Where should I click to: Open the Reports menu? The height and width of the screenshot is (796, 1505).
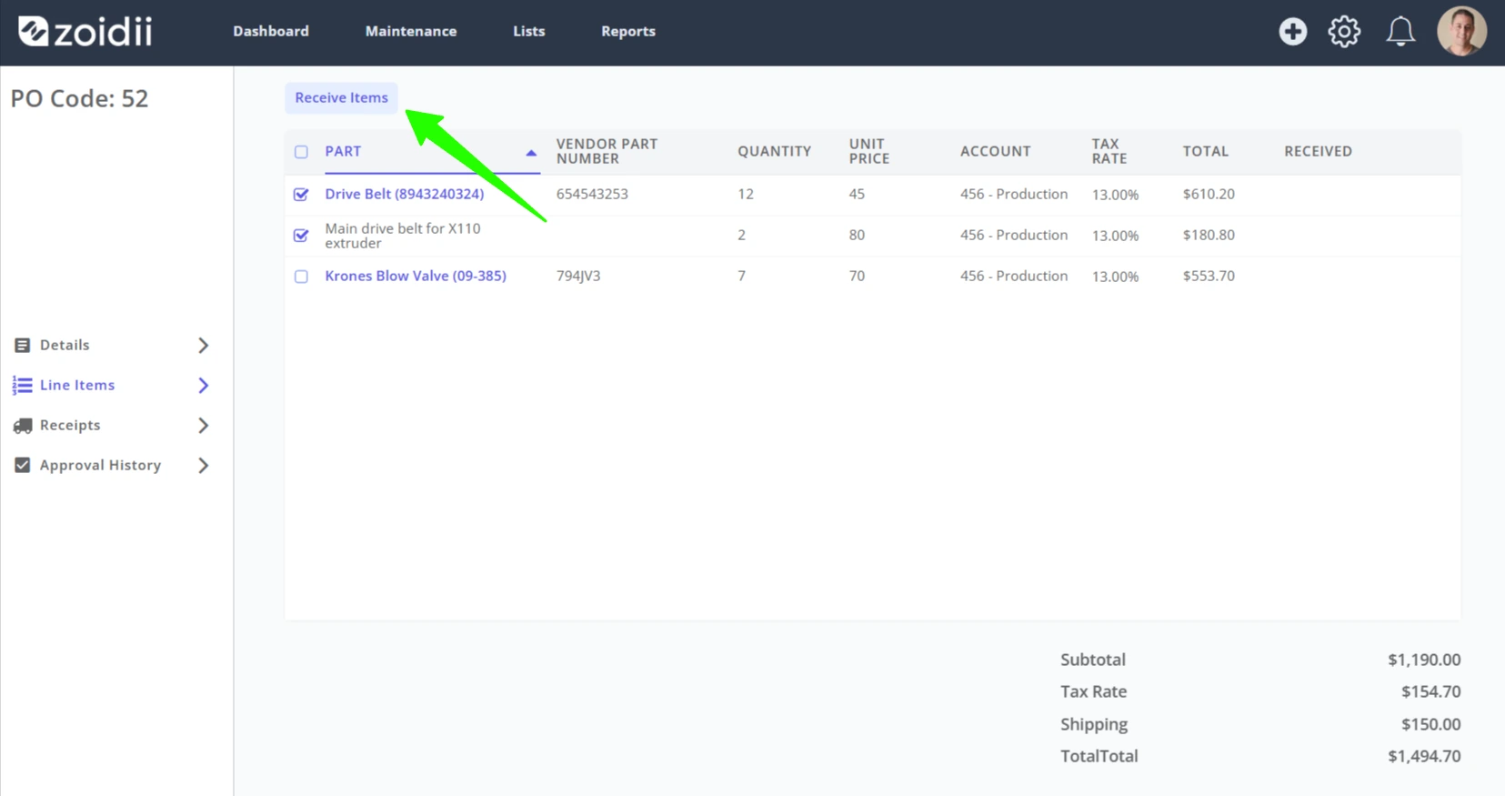628,31
